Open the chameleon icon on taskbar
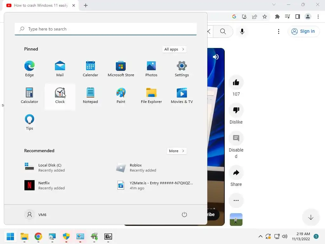 pos(94,236)
